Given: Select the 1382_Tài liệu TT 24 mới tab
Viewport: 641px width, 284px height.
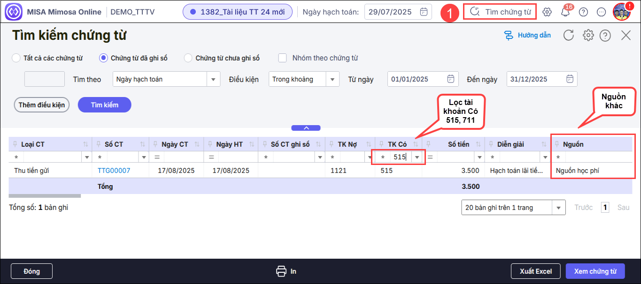Looking at the screenshot, I should [x=237, y=12].
